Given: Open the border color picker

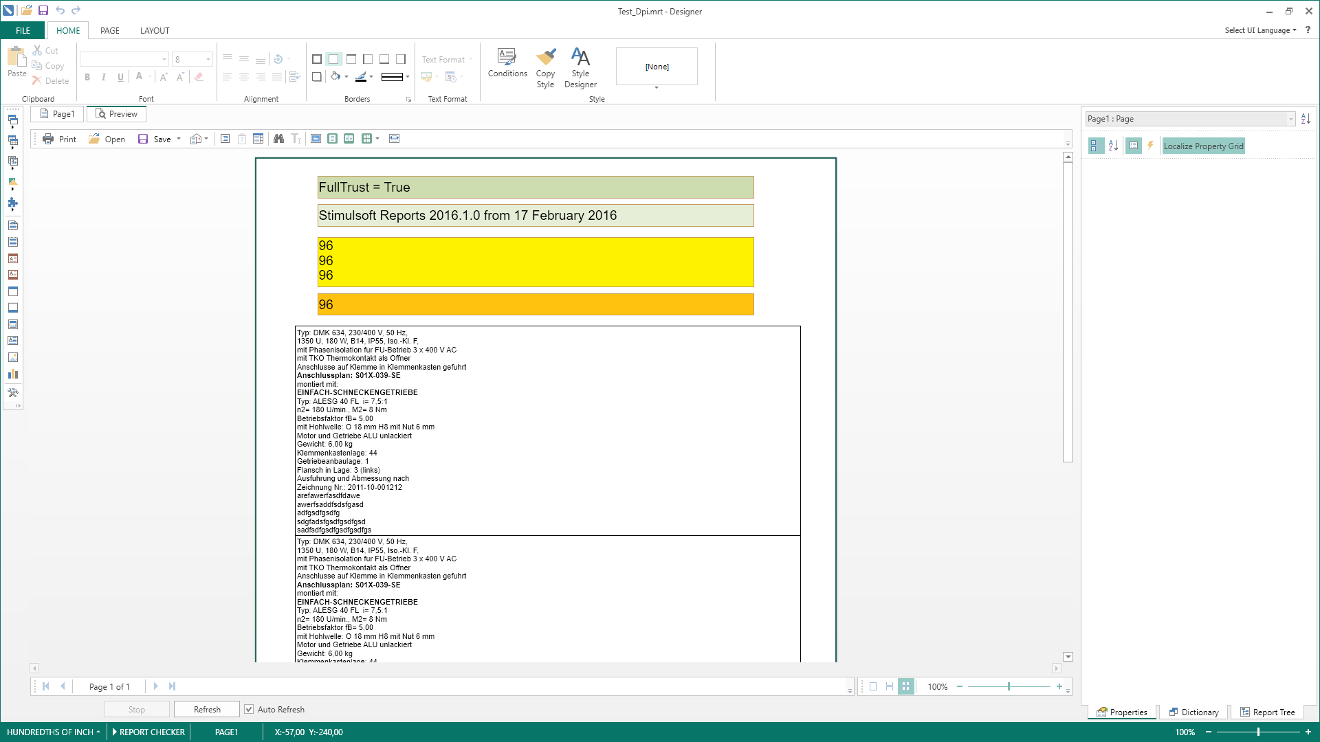Looking at the screenshot, I should point(364,77).
